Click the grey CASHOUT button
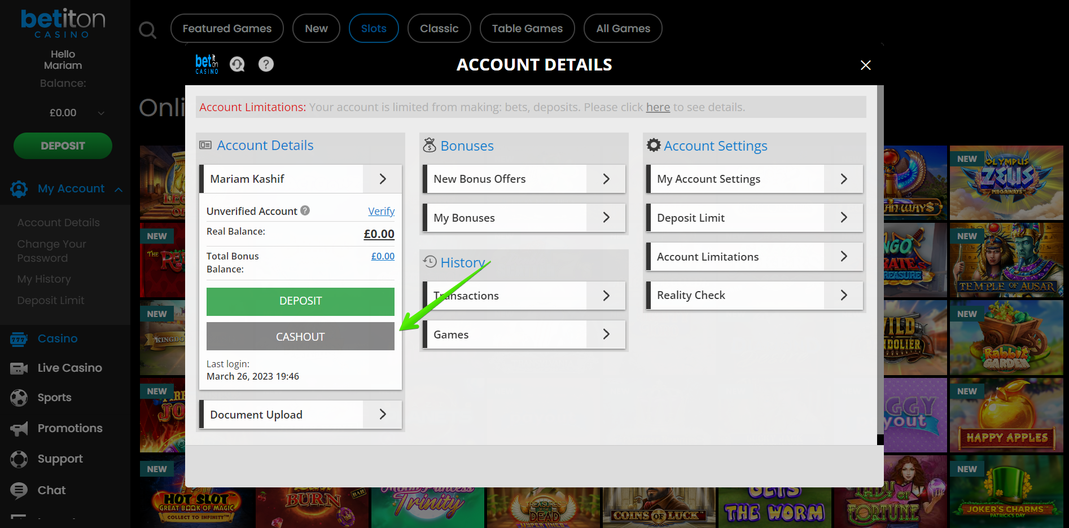Screen dimensions: 1069x528 click(300, 337)
